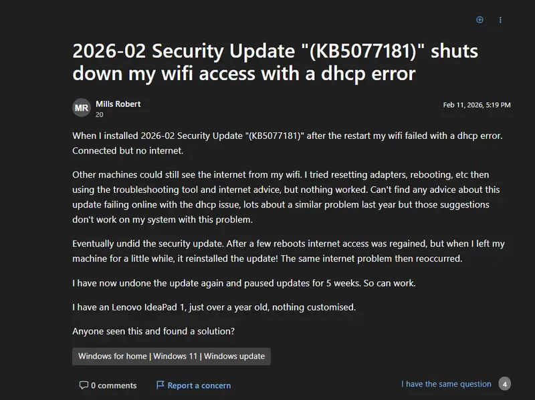Select the circled plus subscribe control
The width and height of the screenshot is (535, 400).
click(479, 20)
